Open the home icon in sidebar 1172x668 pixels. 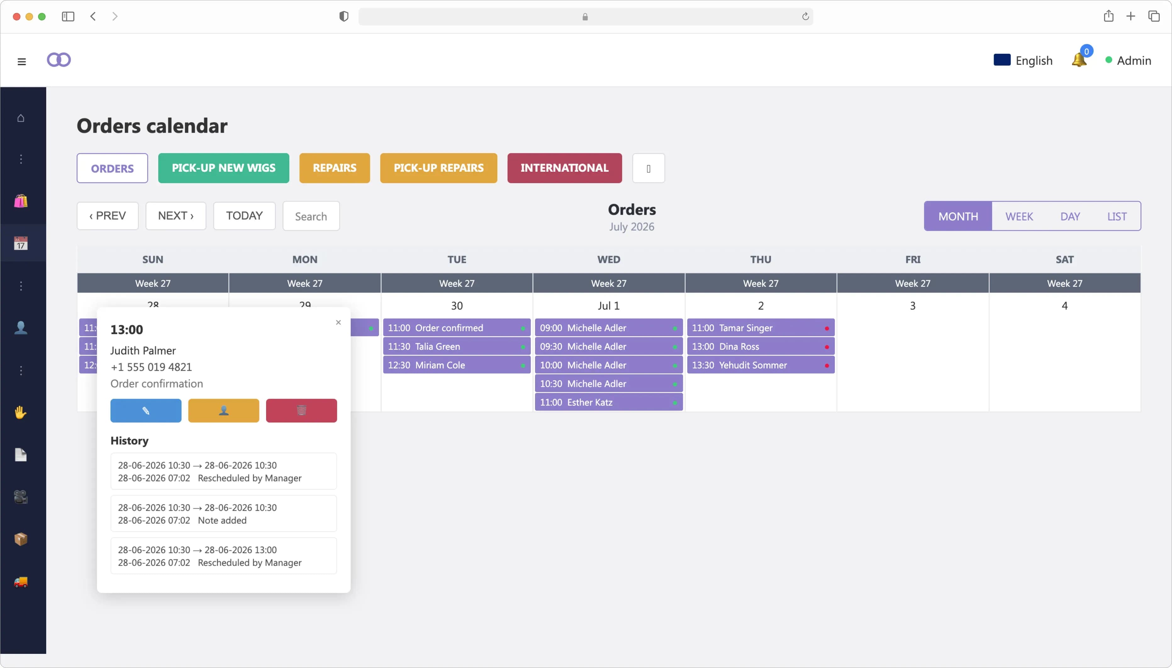21,118
